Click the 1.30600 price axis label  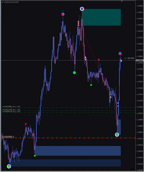point(140,6)
